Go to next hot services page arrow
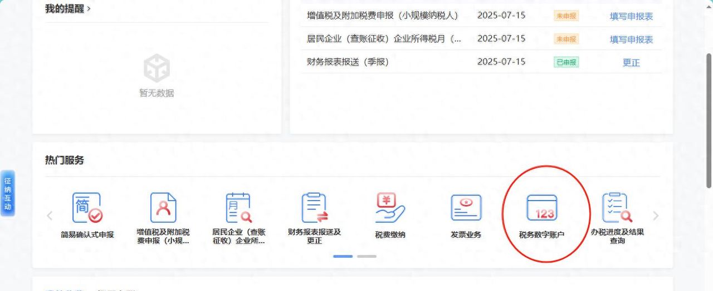 (656, 215)
